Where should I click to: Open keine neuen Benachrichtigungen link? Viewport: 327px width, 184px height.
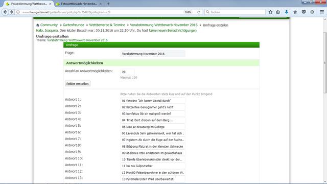point(173,31)
